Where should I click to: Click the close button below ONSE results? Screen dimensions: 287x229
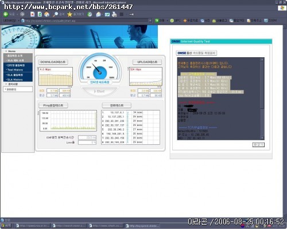(x=258, y=145)
